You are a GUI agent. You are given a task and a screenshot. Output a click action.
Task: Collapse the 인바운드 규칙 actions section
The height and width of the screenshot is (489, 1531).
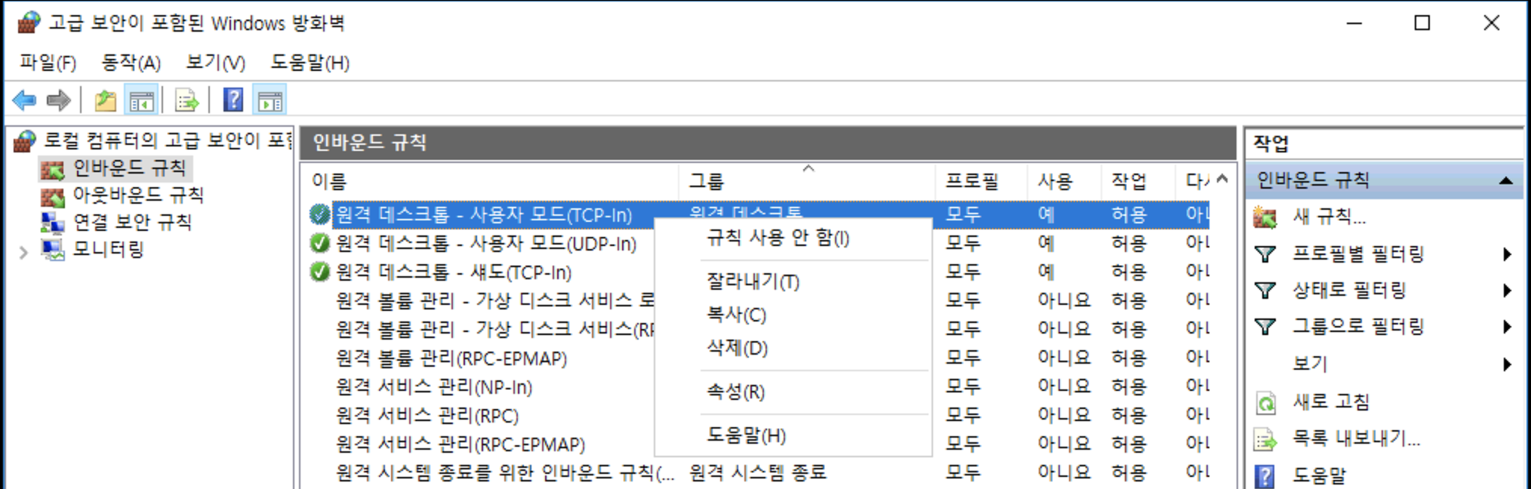click(x=1506, y=180)
